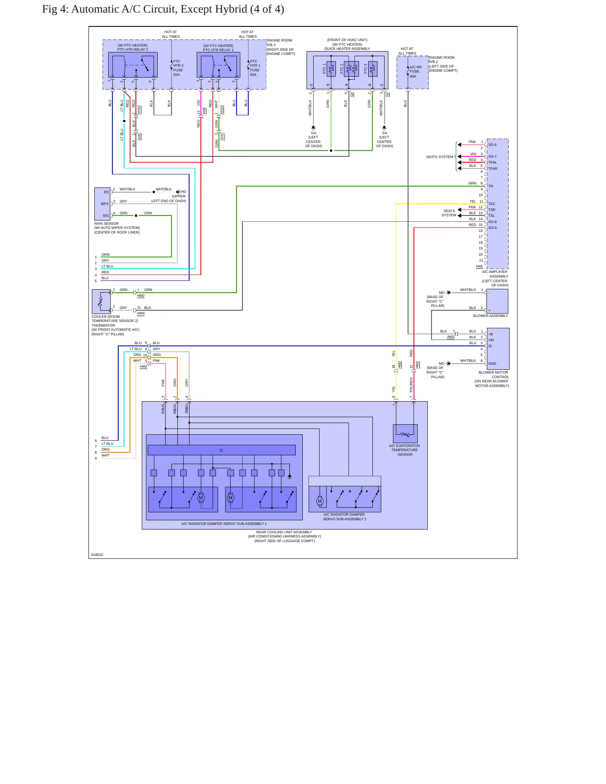Image resolution: width=606 pixels, height=784 pixels.
Task: Click the 'TSL' terminal label
Action: coord(492,215)
